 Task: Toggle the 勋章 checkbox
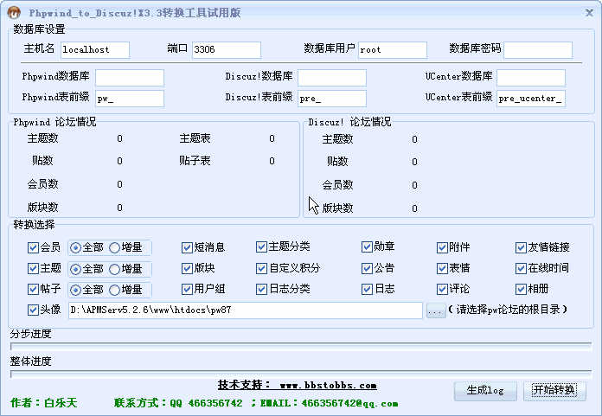(x=367, y=246)
